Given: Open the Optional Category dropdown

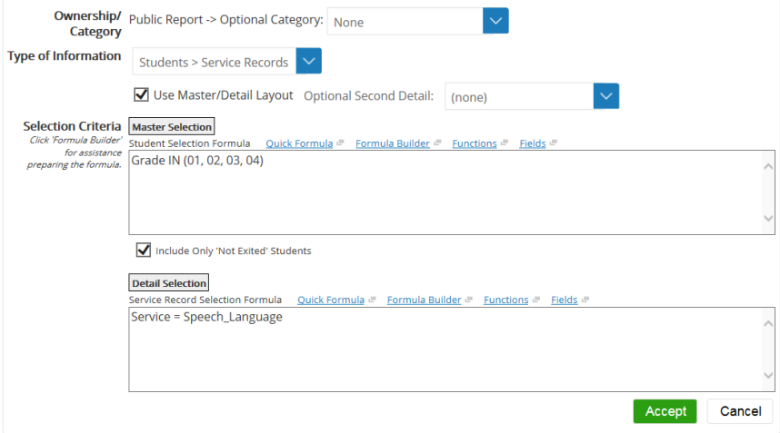Looking at the screenshot, I should [x=495, y=21].
